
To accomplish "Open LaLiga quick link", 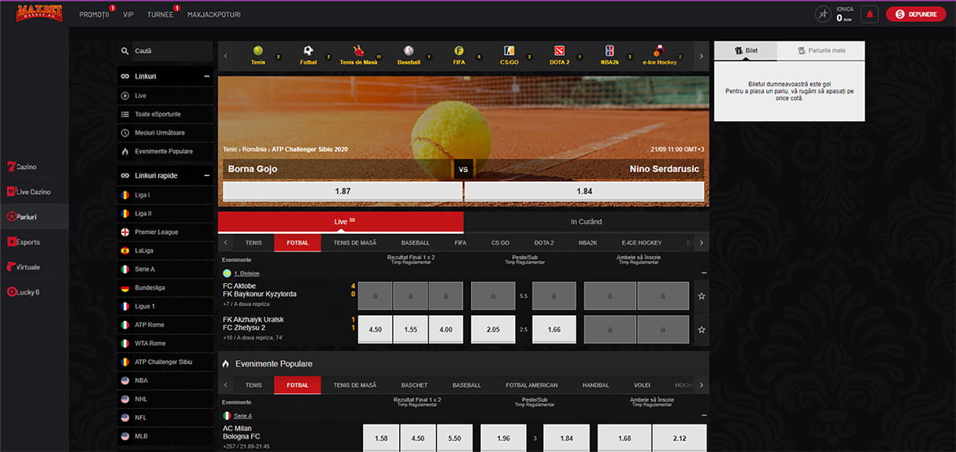I will [165, 250].
